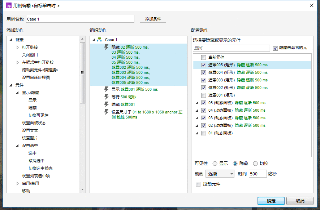Click the 添加动作 list scrollbar thumb
Image resolution: width=320 pixels, height=210 pixels.
click(82, 73)
